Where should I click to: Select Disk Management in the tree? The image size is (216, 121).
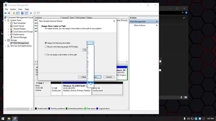pyautogui.click(x=21, y=43)
